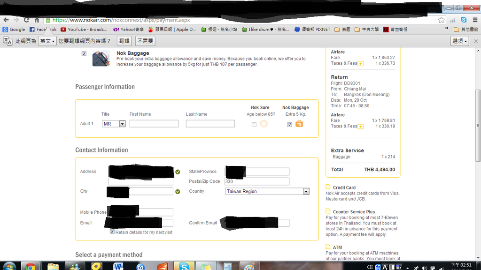Toggle the Nok Baggage service checkbox
Viewport: 481px width, 270px height.
(x=84, y=53)
